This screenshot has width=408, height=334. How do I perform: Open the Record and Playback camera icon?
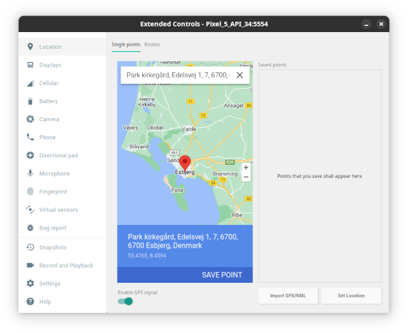[x=30, y=265]
